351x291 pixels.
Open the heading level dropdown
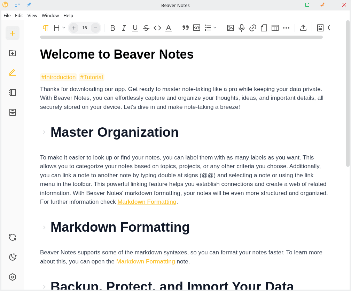60,28
